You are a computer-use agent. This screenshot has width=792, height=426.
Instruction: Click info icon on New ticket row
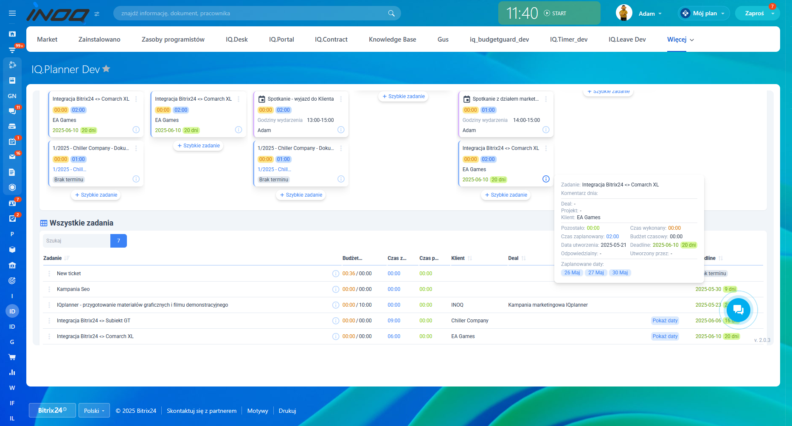click(335, 274)
